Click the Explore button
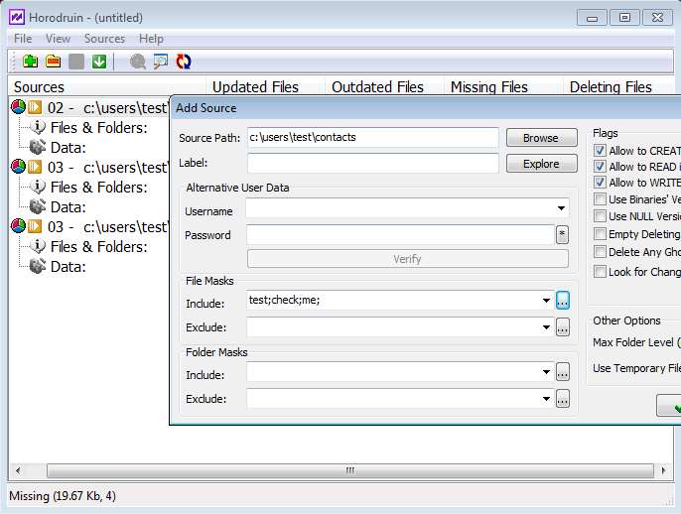 pyautogui.click(x=540, y=164)
